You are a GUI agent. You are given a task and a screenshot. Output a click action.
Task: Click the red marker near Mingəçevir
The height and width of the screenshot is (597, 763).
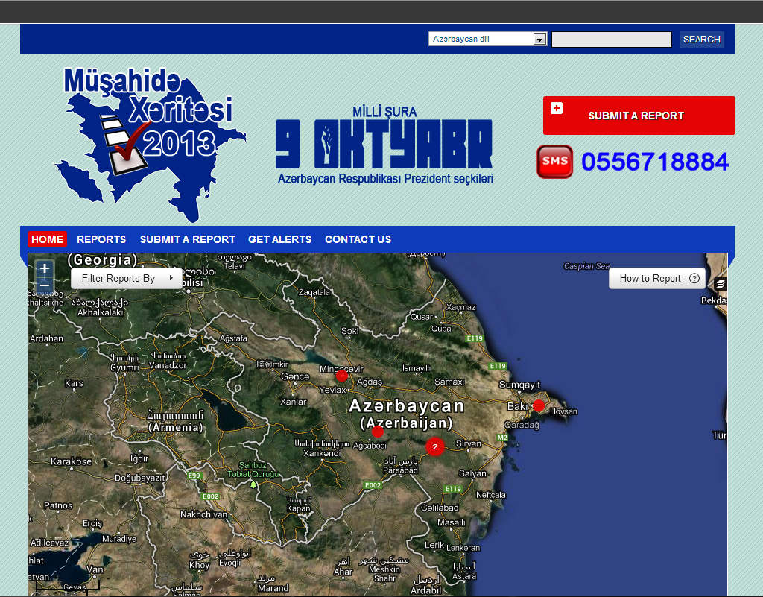pos(342,375)
